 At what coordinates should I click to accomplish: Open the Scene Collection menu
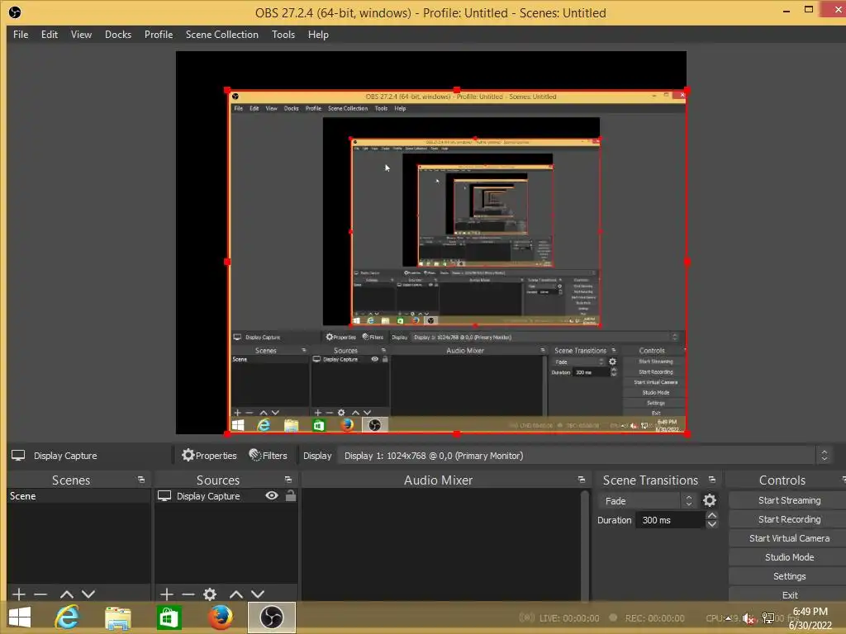click(x=221, y=35)
